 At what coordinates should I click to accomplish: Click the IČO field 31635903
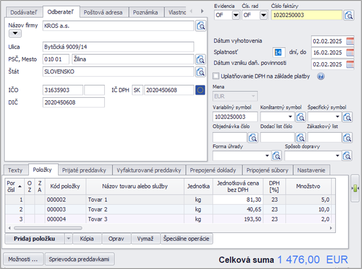62,90
